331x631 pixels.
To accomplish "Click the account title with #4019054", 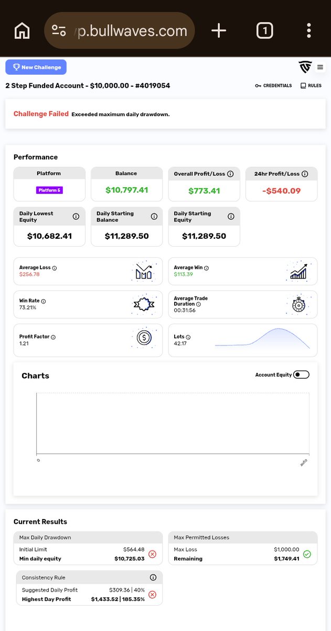I will tap(88, 86).
